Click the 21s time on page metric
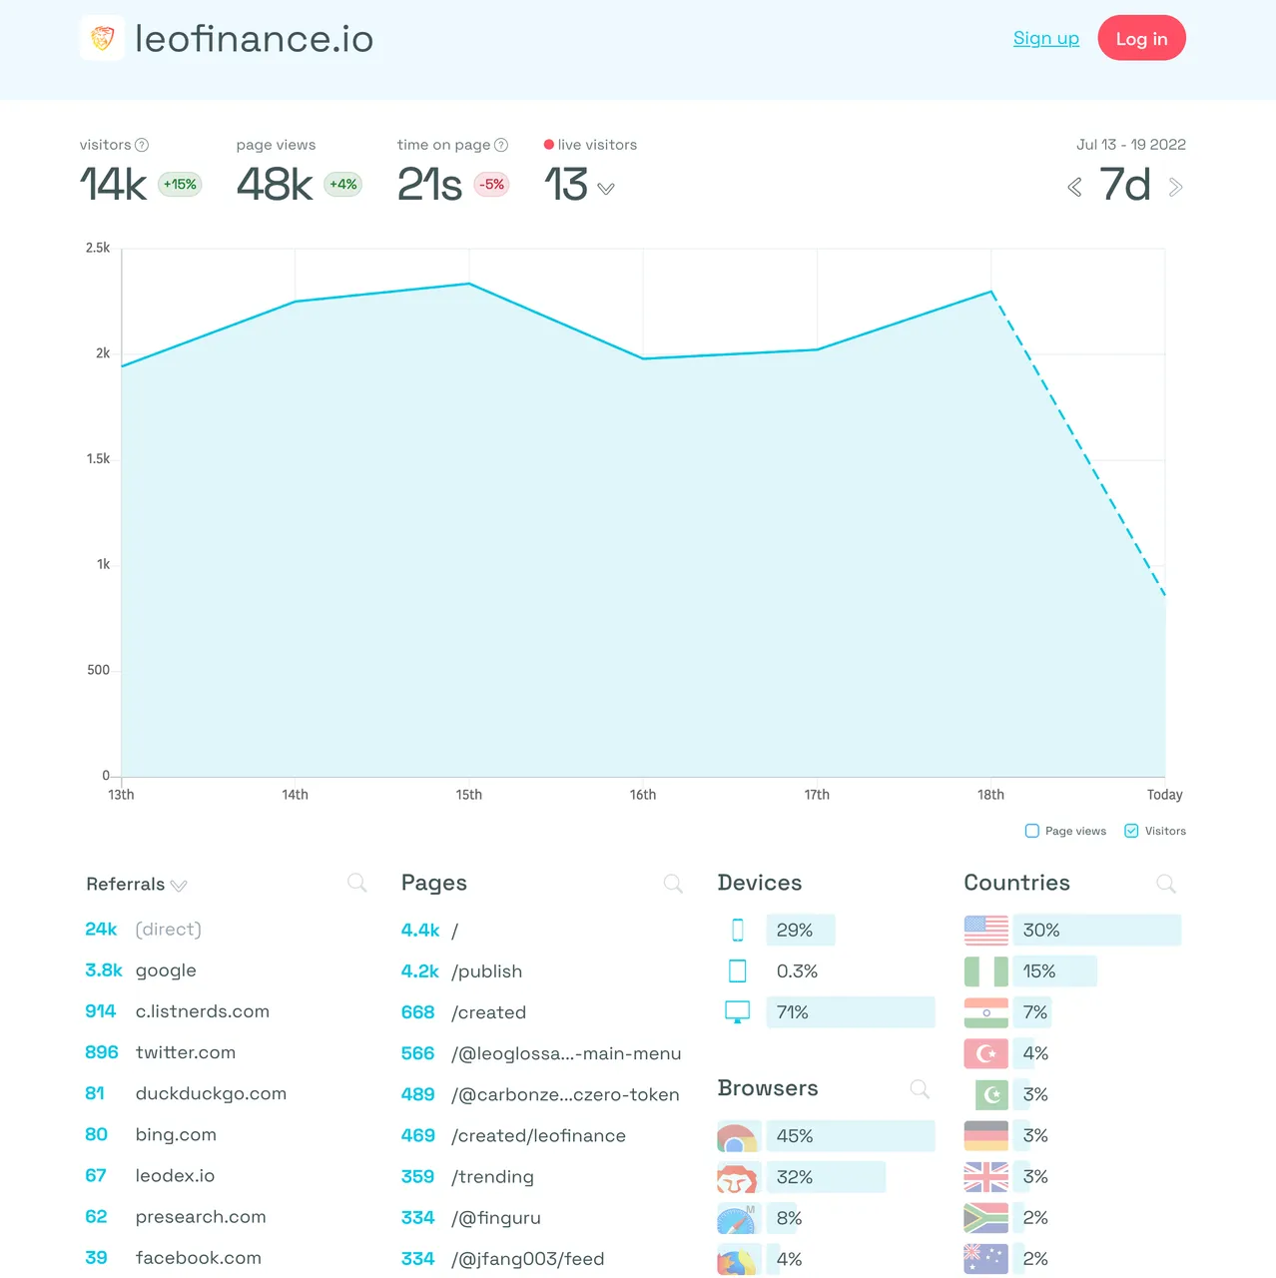Image resolution: width=1276 pixels, height=1278 pixels. coord(430,185)
